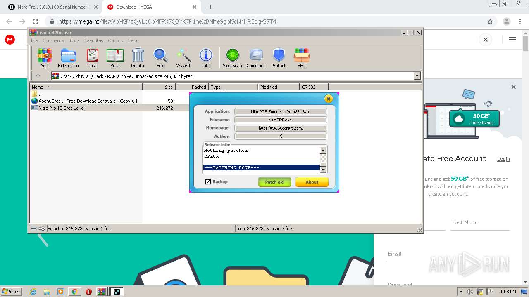Open Chrome from the taskbar
Viewport: 529px width, 297px height.
[74, 292]
